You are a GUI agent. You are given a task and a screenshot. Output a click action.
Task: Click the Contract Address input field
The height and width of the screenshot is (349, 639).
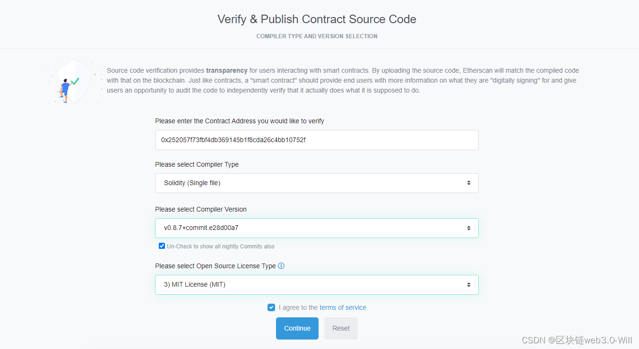[317, 140]
